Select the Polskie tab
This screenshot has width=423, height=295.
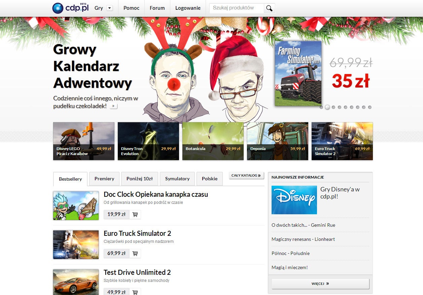coord(210,179)
